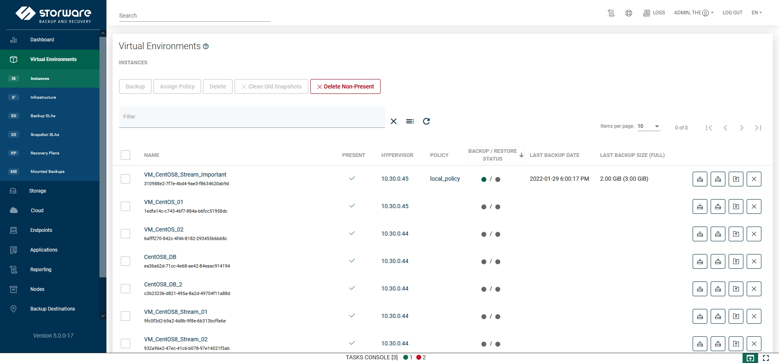
Task: Open Backup Destinations from the sidebar
Action: click(x=52, y=309)
